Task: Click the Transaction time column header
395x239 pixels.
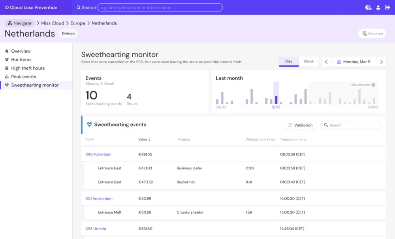Action: (x=293, y=140)
